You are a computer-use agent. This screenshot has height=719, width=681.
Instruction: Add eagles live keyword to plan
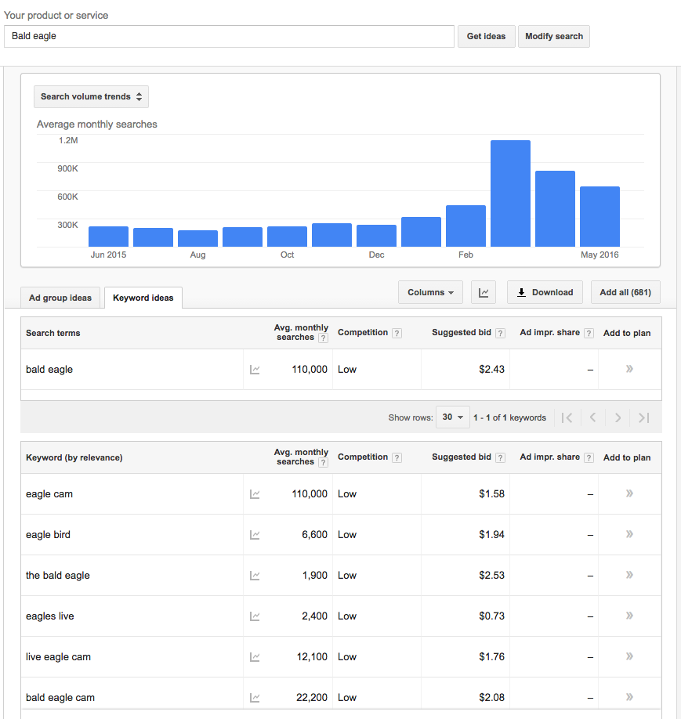click(629, 616)
